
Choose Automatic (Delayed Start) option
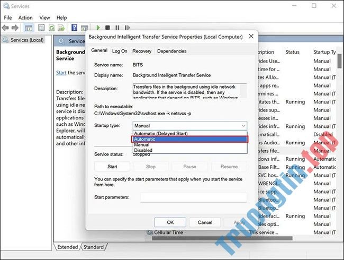click(190, 133)
